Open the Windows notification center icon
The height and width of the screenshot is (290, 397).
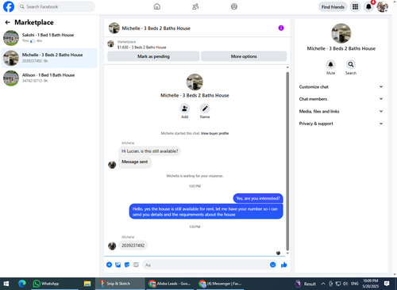point(387,284)
